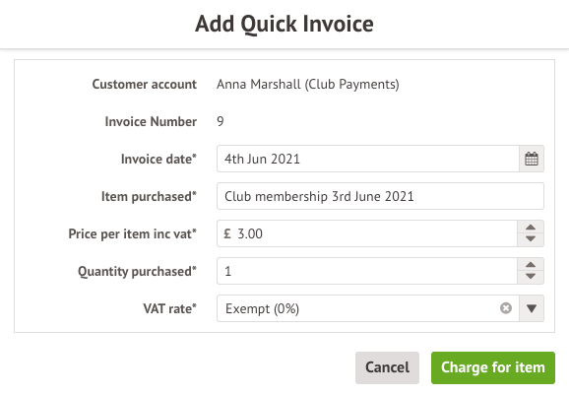The image size is (569, 395).
Task: Click the Quantity purchased field
Action: click(367, 271)
